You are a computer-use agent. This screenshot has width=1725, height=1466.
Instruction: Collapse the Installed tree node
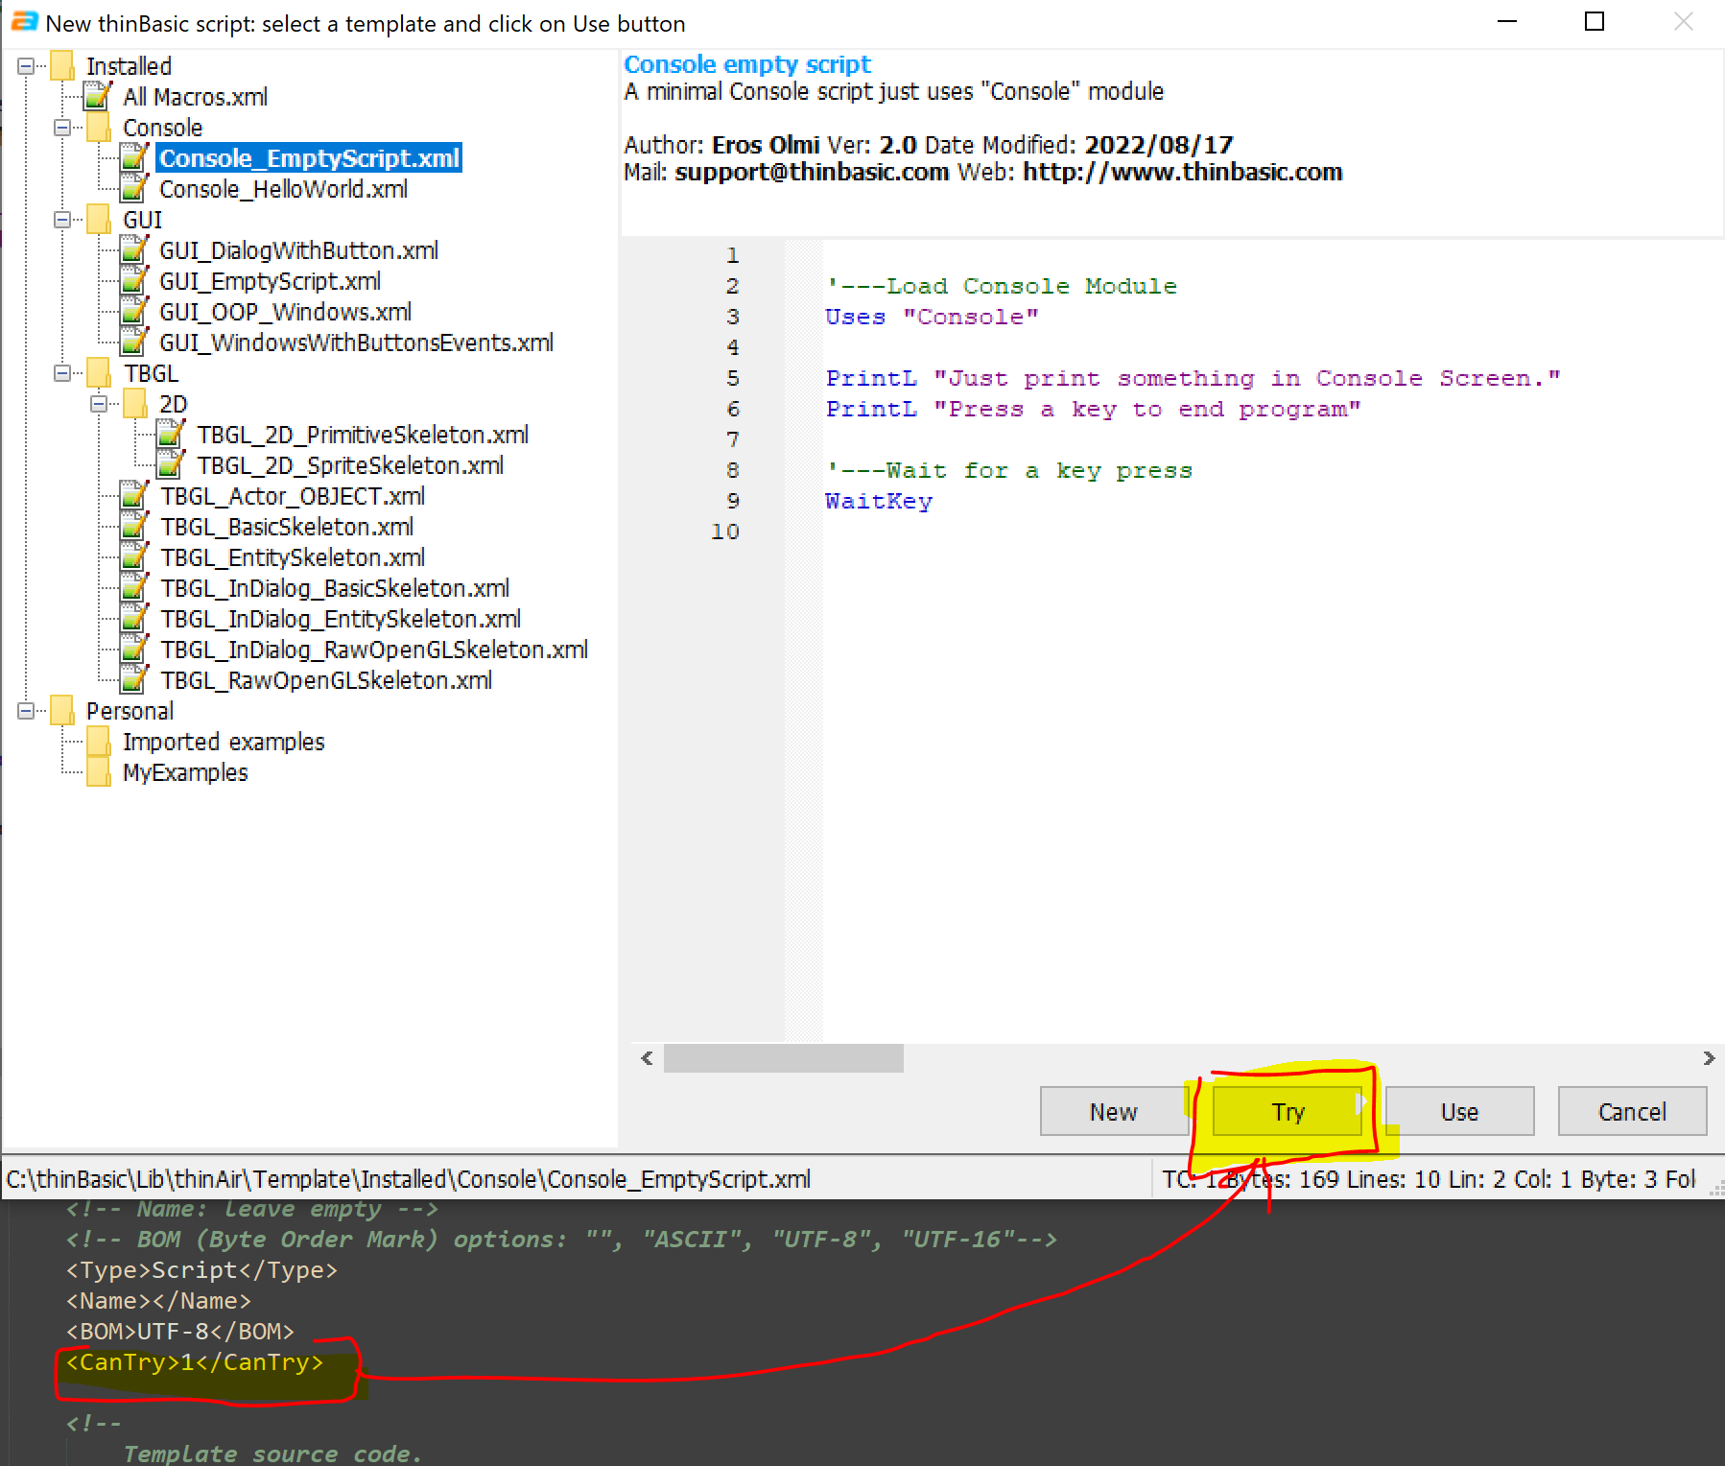(x=26, y=66)
